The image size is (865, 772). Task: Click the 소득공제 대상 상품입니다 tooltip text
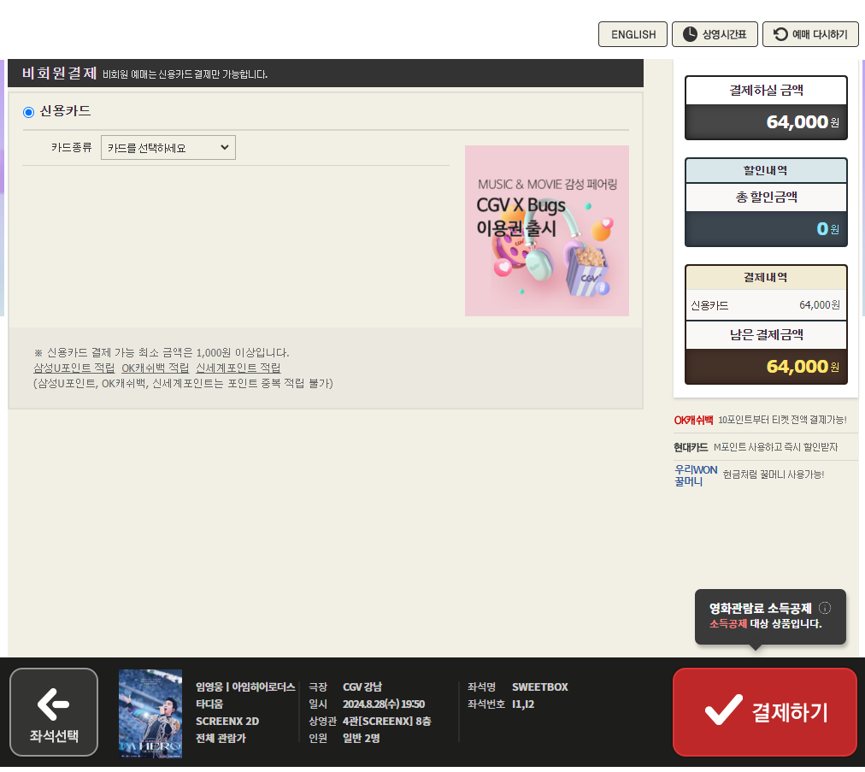[x=765, y=623]
